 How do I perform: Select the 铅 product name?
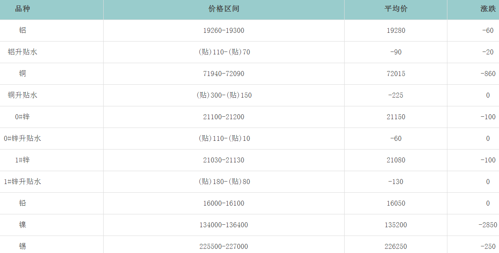click(22, 203)
